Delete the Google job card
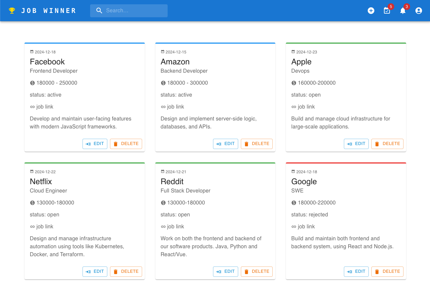The height and width of the screenshot is (302, 430). 387,271
